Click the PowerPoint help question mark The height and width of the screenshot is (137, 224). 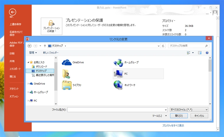pos(199,8)
